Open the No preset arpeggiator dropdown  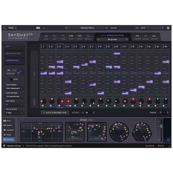[x=112, y=39]
